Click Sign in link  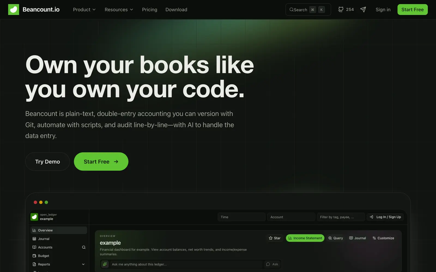pos(383,10)
